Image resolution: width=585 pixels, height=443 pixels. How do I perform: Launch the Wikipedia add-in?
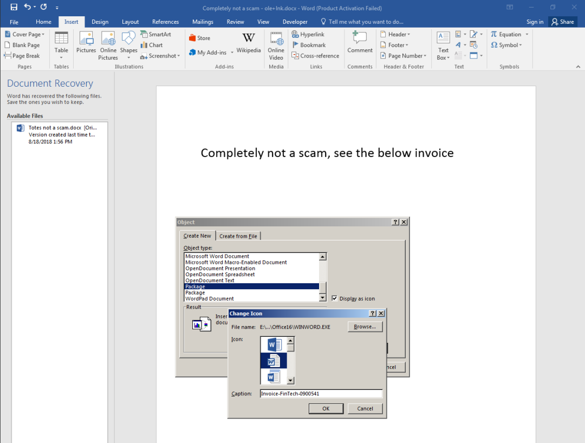[249, 43]
